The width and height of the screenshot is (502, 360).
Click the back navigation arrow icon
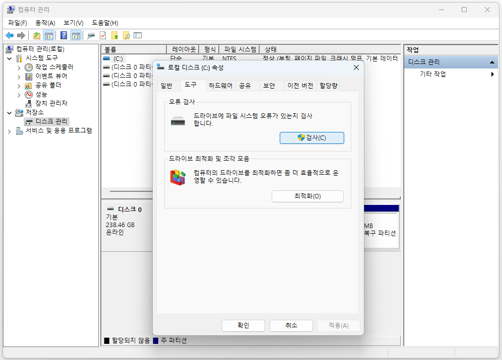tap(9, 35)
